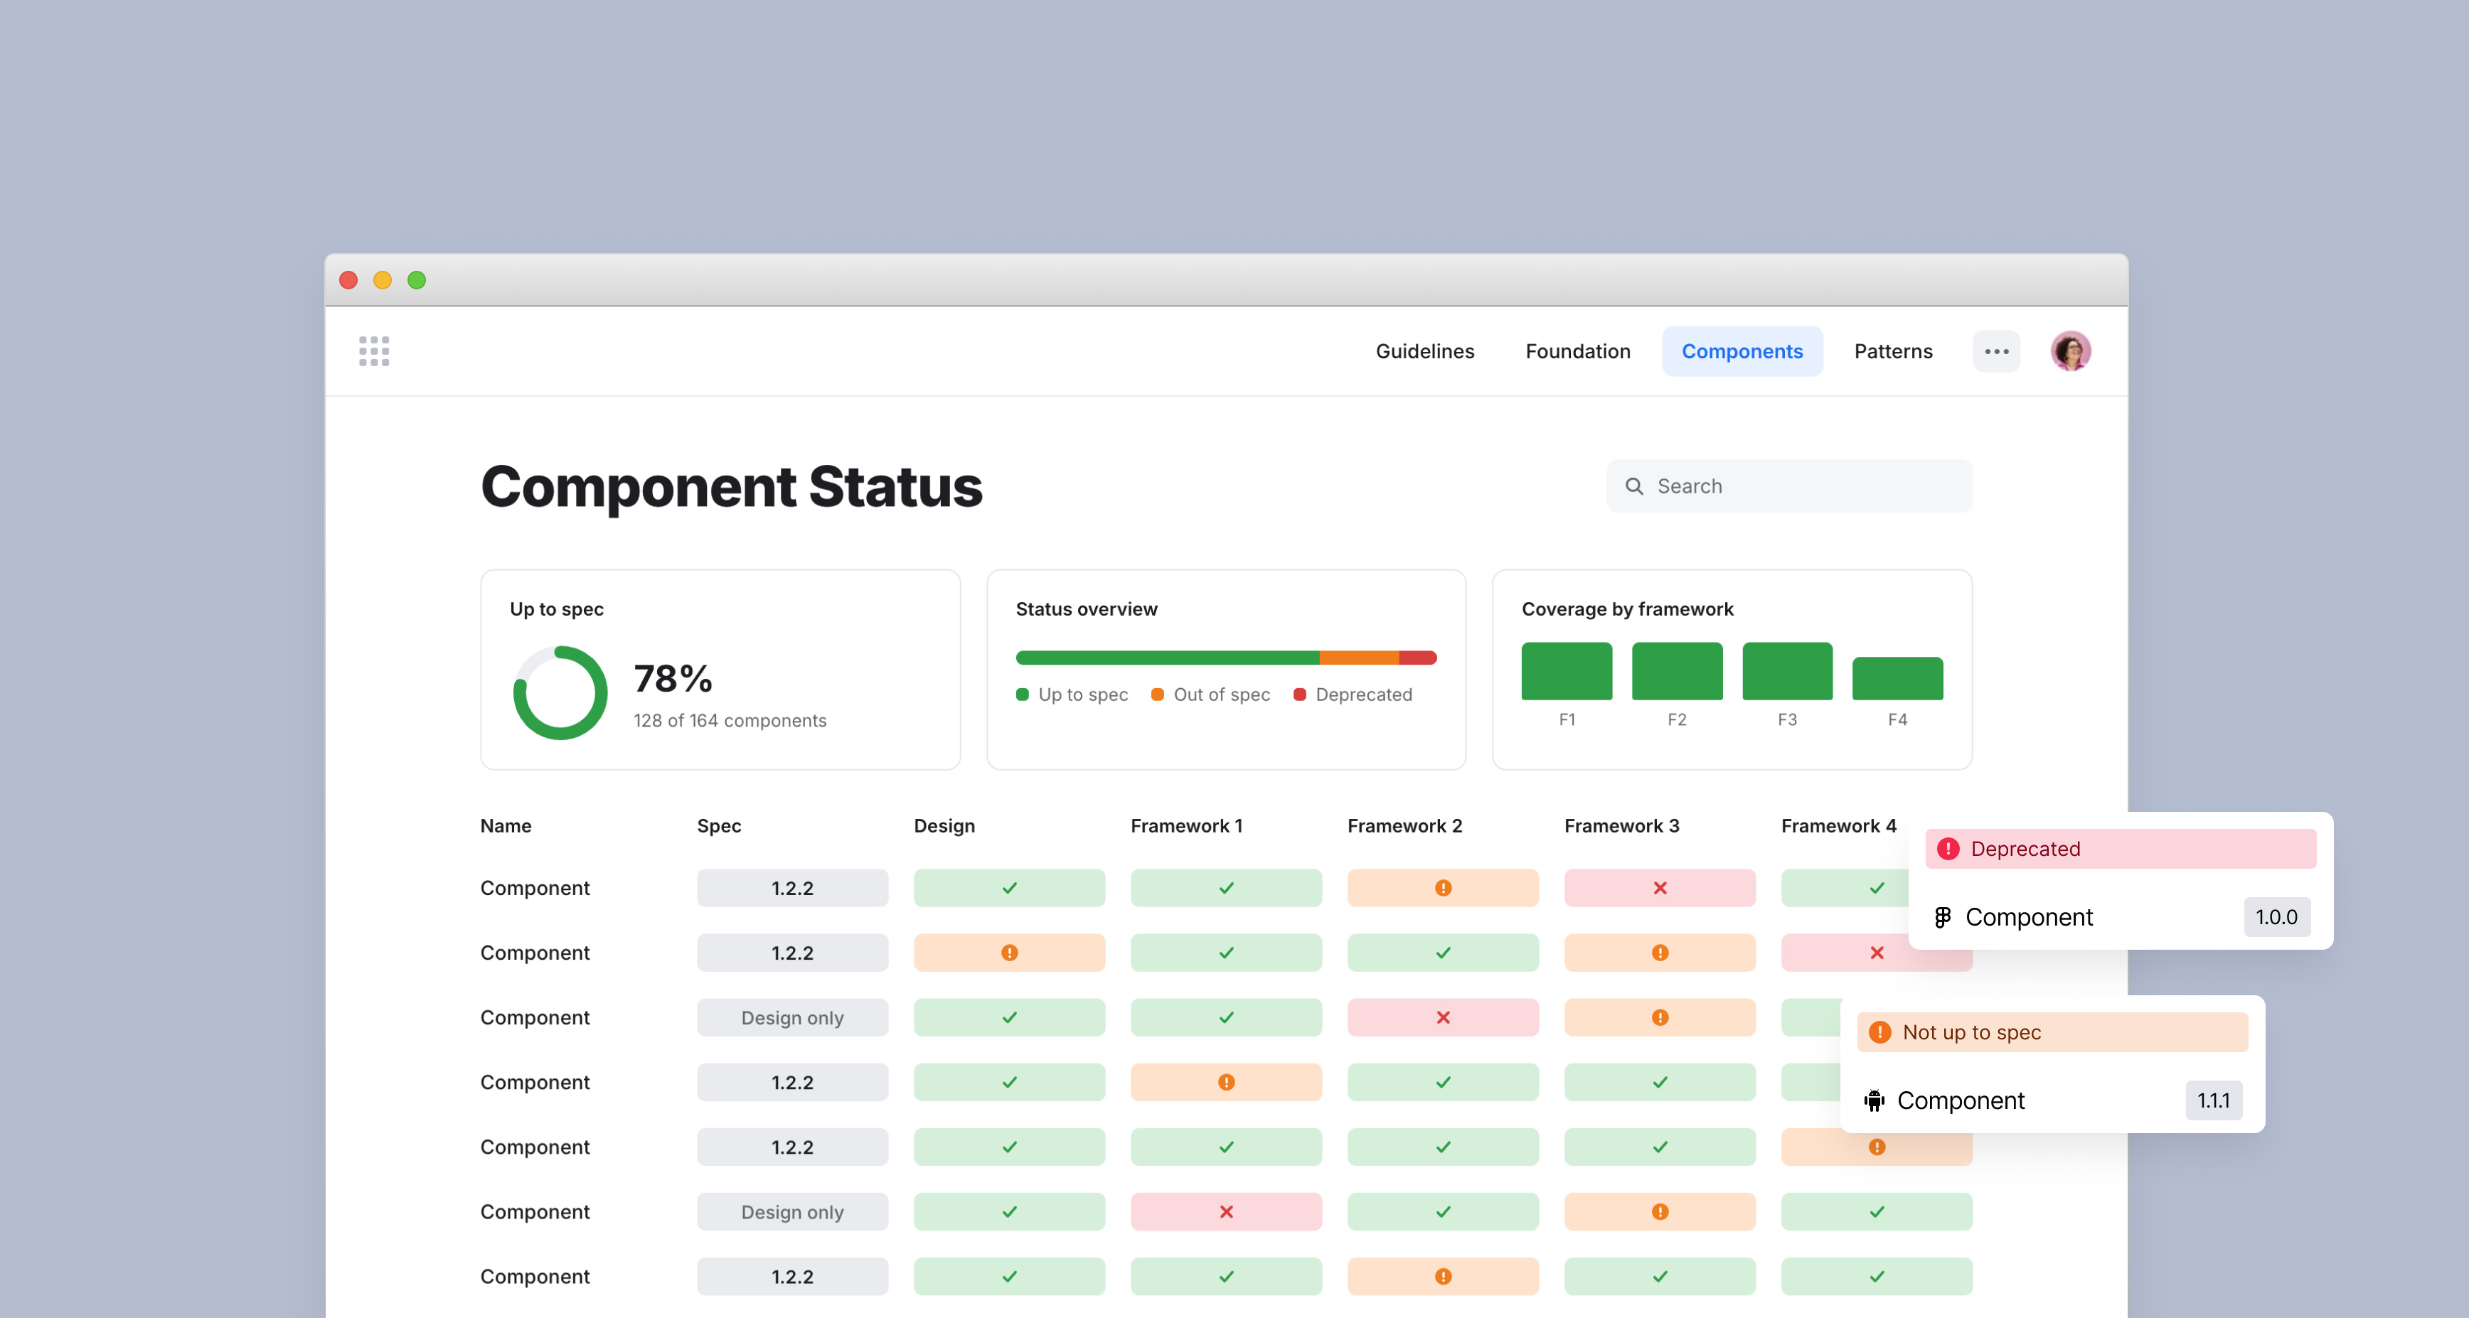Click the orange segment of Status overview bar
Image resolution: width=2469 pixels, height=1318 pixels.
[x=1358, y=657]
